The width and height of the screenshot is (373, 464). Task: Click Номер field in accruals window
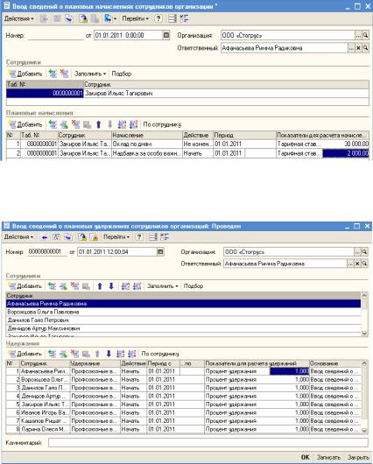[56, 35]
